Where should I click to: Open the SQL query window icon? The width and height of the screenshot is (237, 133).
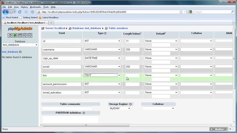[x=20, y=35]
